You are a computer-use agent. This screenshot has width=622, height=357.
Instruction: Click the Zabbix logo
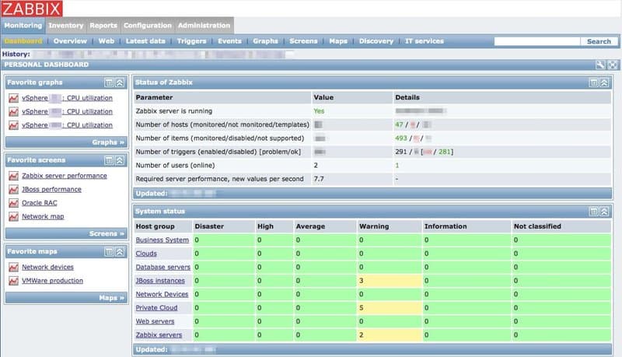pyautogui.click(x=32, y=9)
